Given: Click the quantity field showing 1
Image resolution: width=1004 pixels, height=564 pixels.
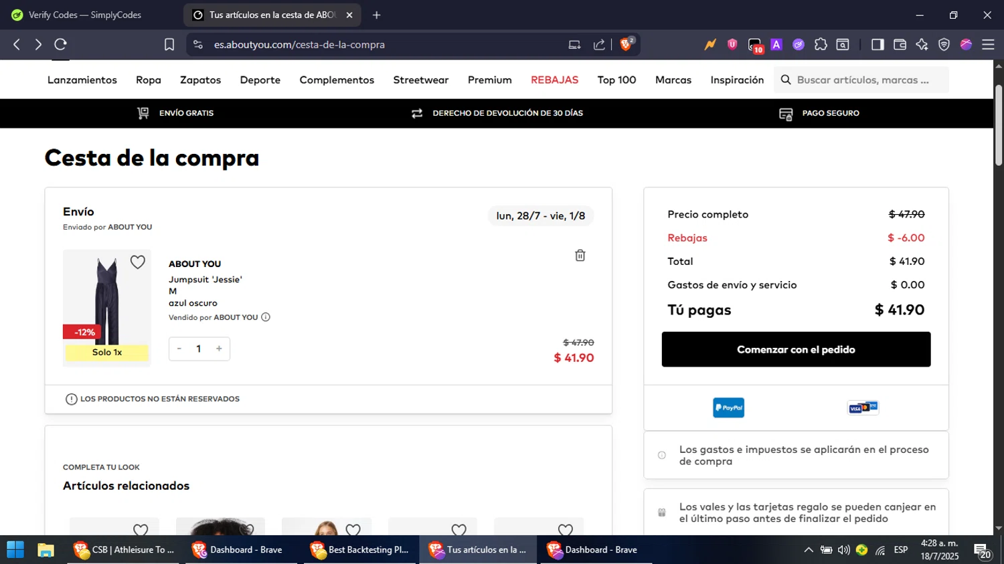Looking at the screenshot, I should (x=199, y=349).
